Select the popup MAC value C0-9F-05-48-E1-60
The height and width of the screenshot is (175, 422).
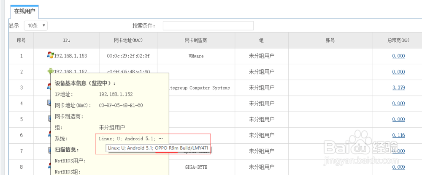121,105
